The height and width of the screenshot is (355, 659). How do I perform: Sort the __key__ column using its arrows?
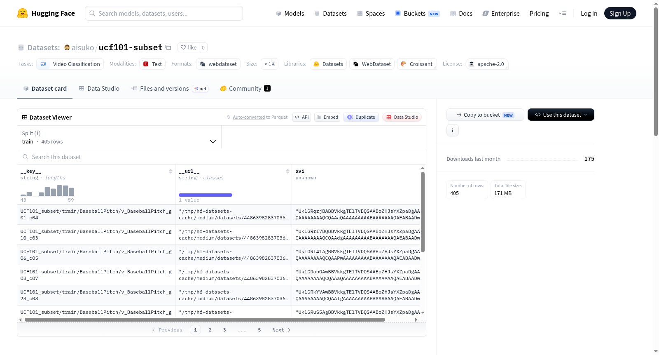click(x=171, y=171)
